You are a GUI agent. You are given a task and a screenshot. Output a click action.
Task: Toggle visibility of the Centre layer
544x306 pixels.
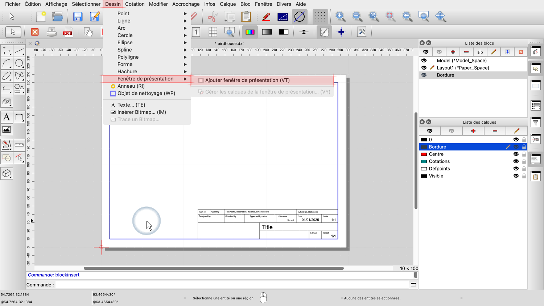(x=516, y=154)
